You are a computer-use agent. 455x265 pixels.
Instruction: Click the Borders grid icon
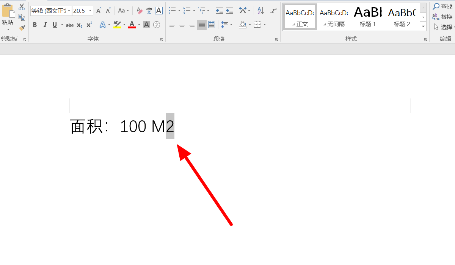(x=257, y=25)
